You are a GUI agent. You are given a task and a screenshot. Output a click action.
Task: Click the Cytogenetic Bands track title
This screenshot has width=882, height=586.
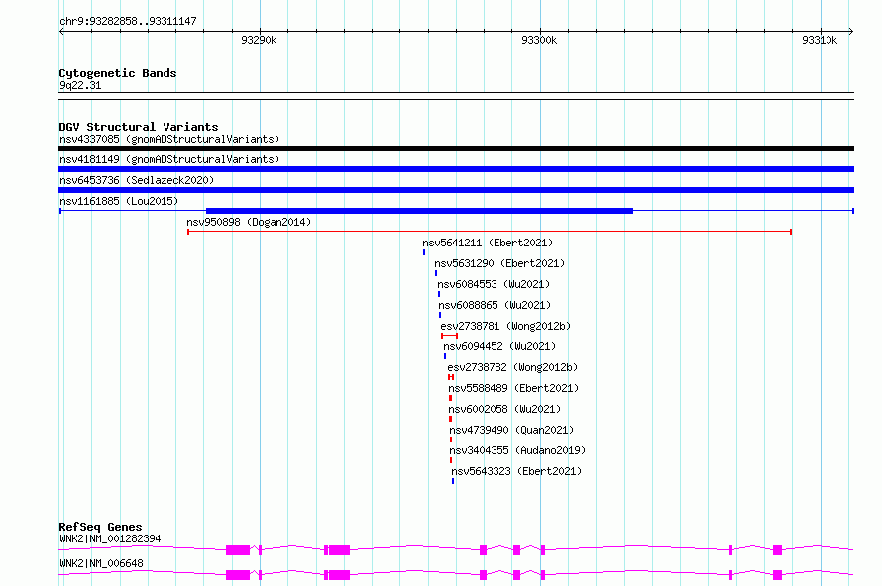(118, 73)
